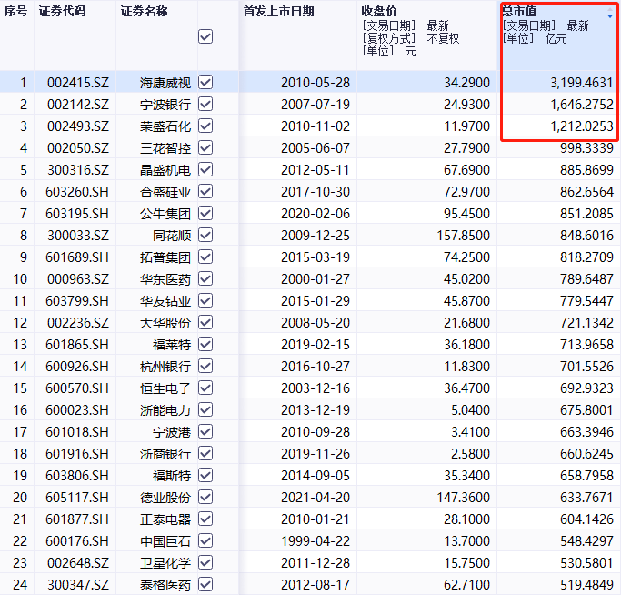Screen dimensions: 621x595
Task: Click listing date 1999-04-22
Action: click(316, 540)
